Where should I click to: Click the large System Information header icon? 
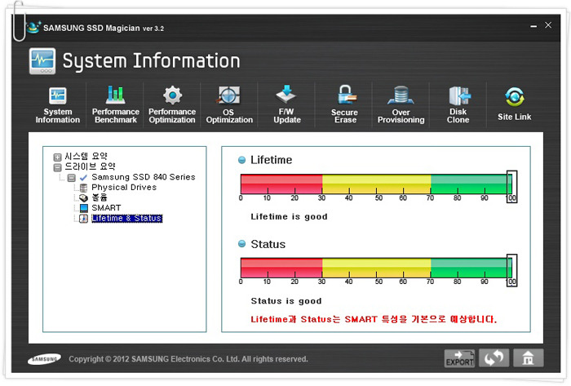(42, 61)
